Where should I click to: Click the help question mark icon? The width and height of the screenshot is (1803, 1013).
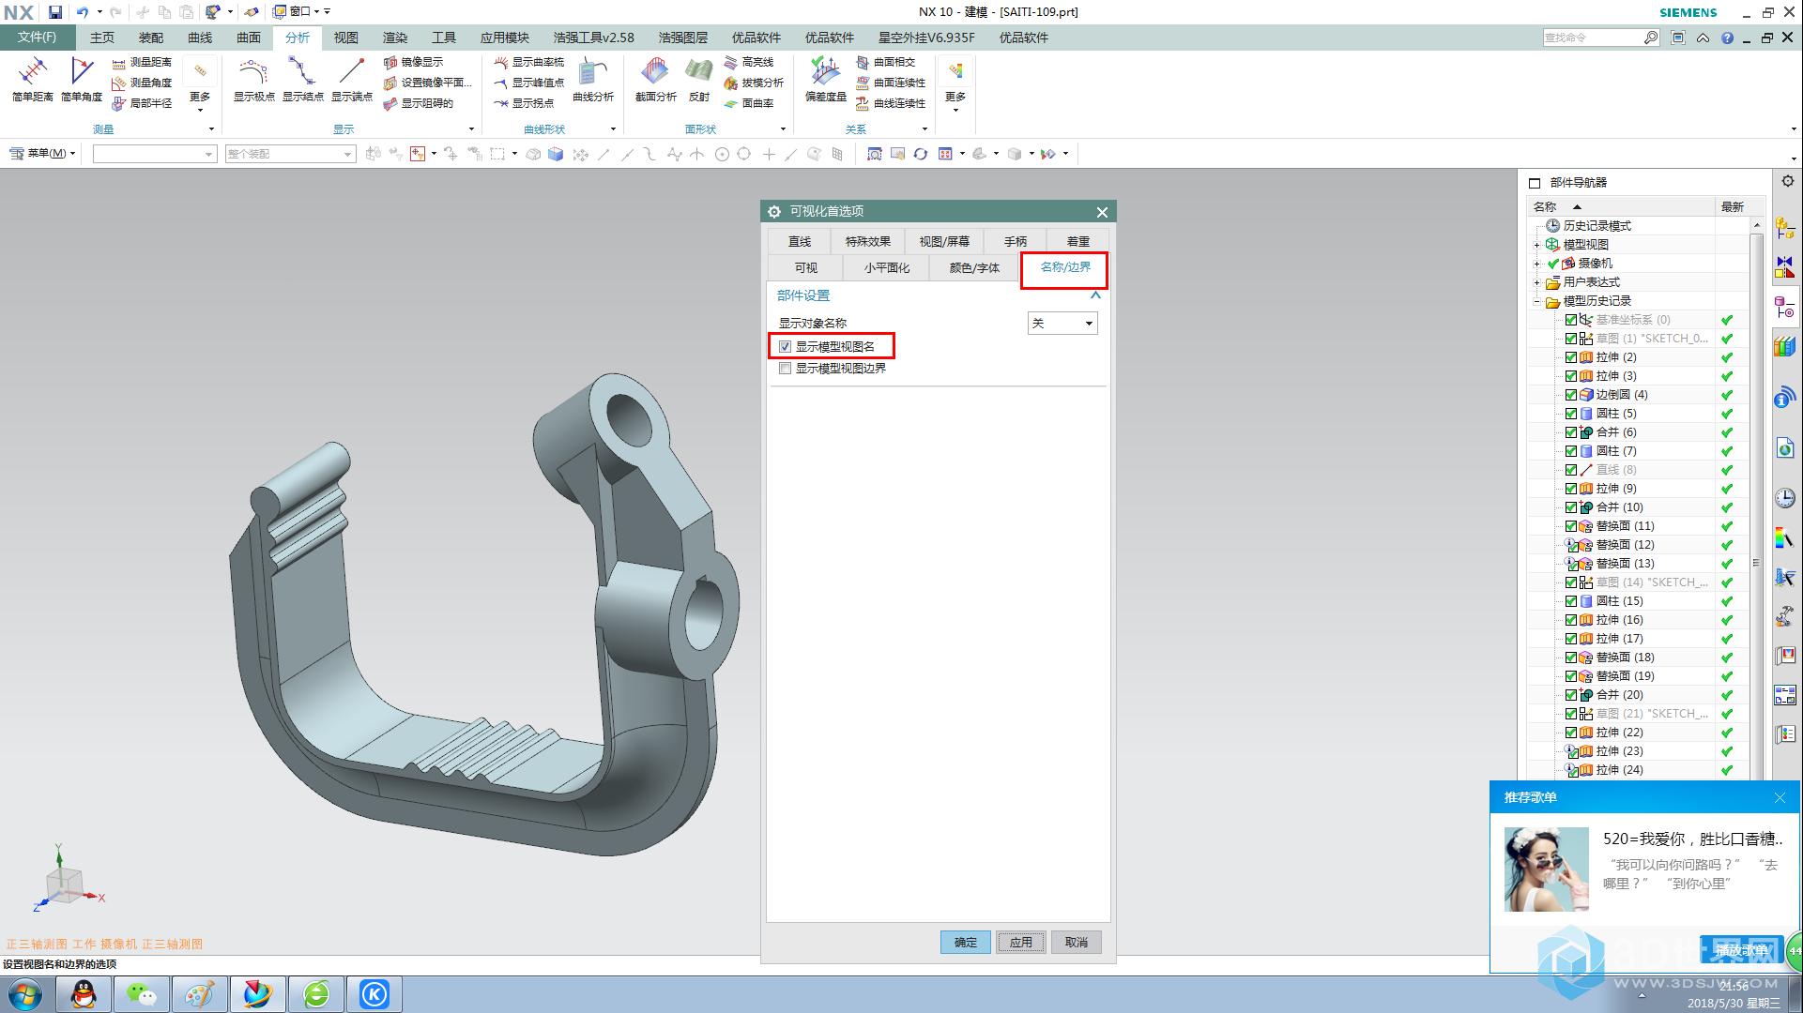[1727, 38]
